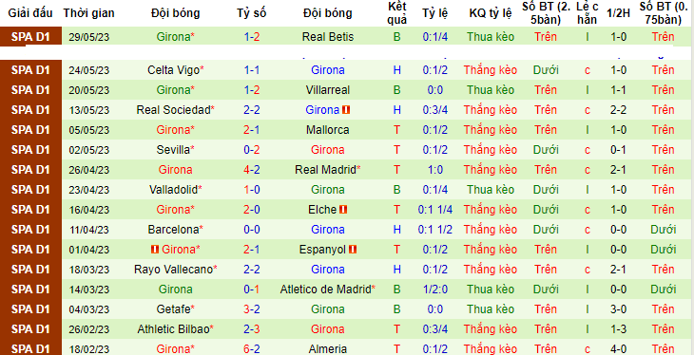This screenshot has height=355, width=694.
Task: Click the 6-2 score versus Almeria
Action: (251, 348)
